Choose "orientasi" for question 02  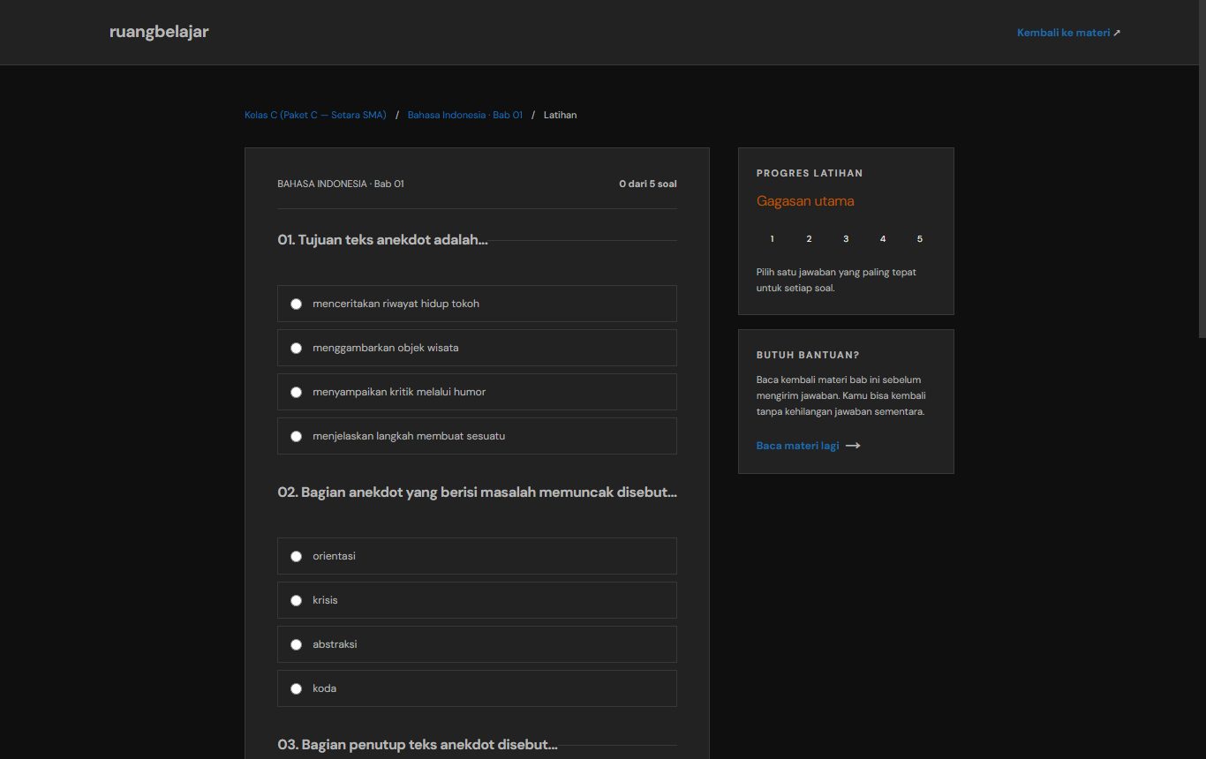coord(477,556)
